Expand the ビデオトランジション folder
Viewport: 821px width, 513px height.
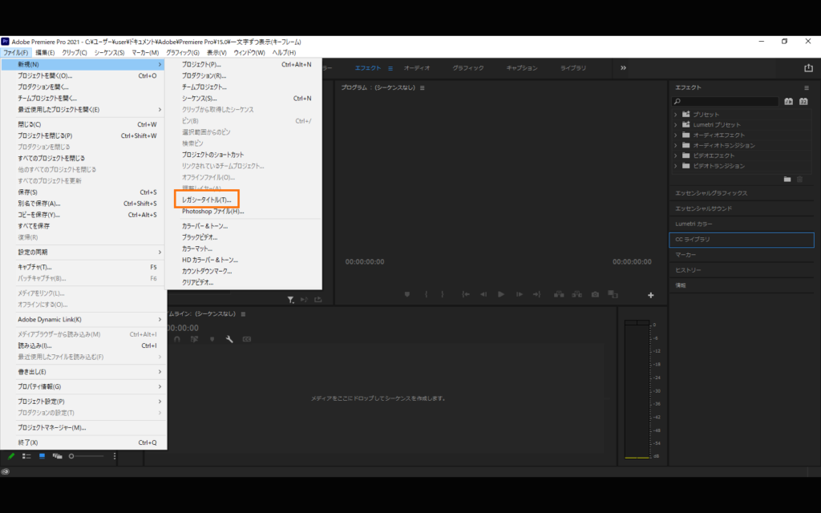pyautogui.click(x=675, y=166)
